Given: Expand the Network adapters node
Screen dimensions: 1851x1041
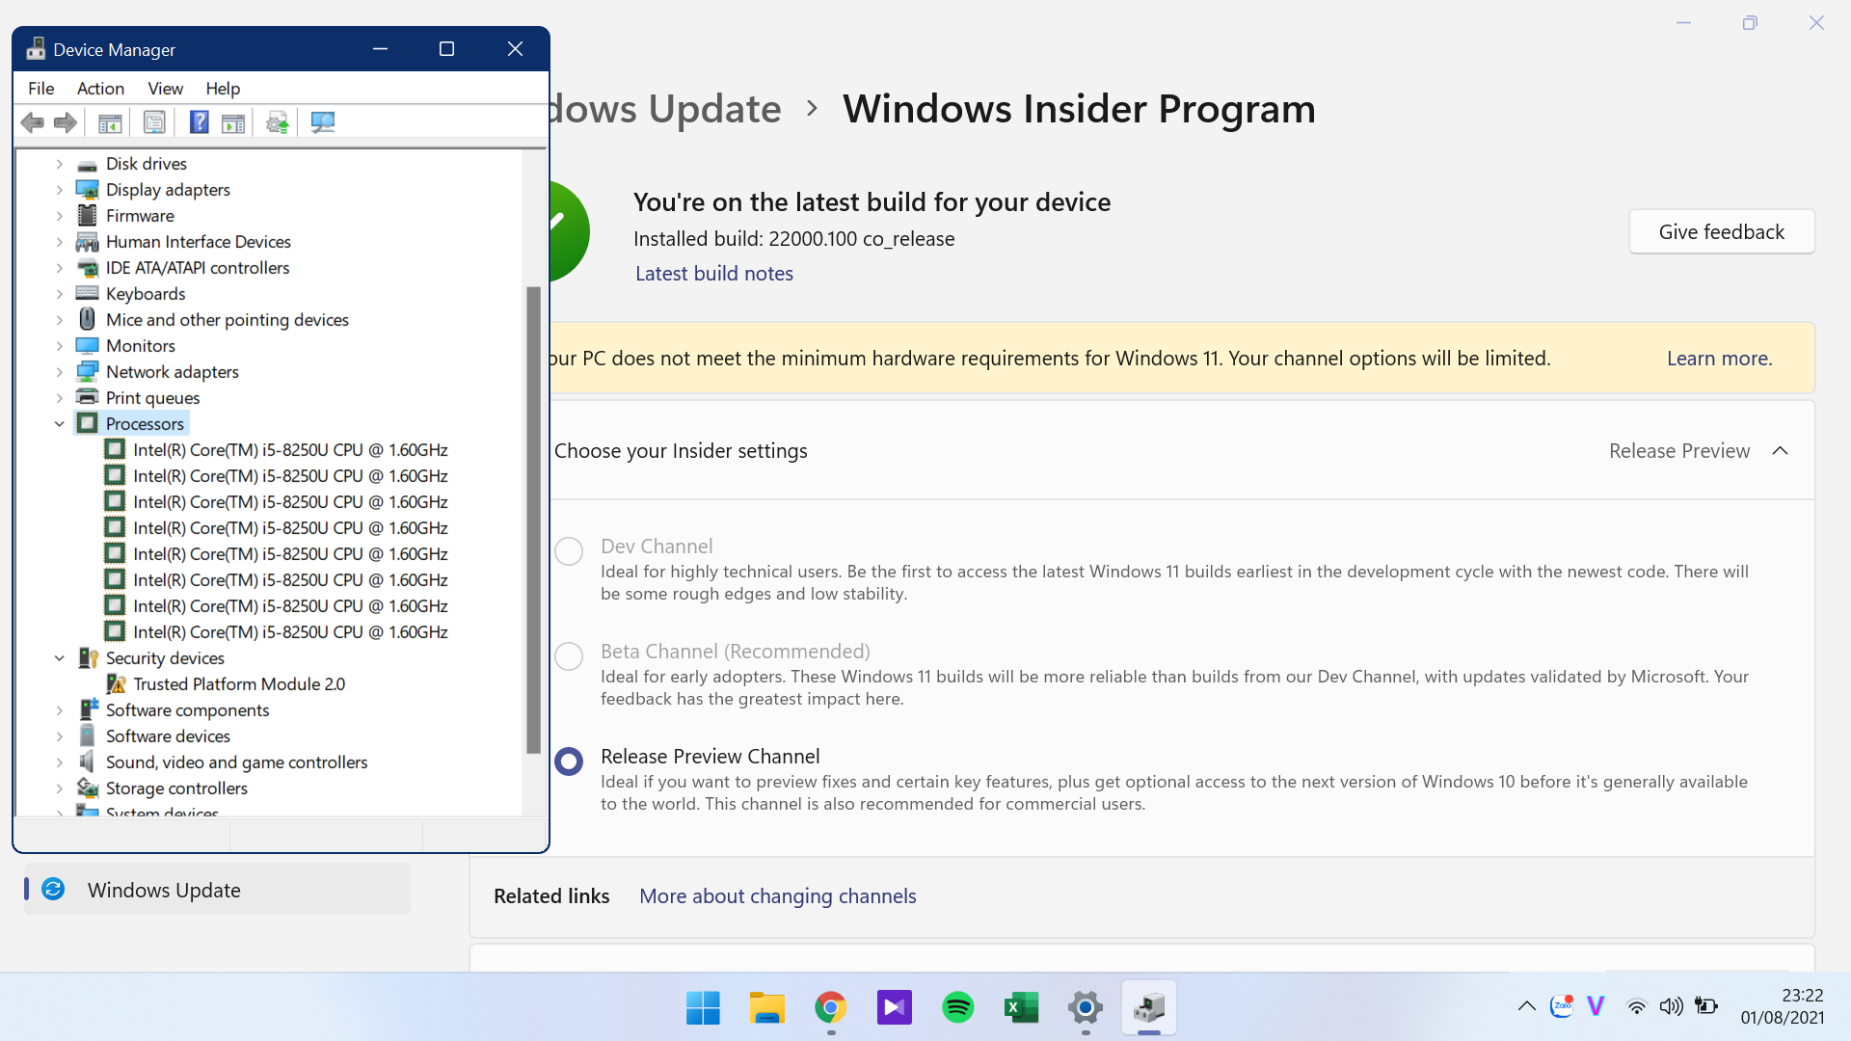Looking at the screenshot, I should (60, 371).
